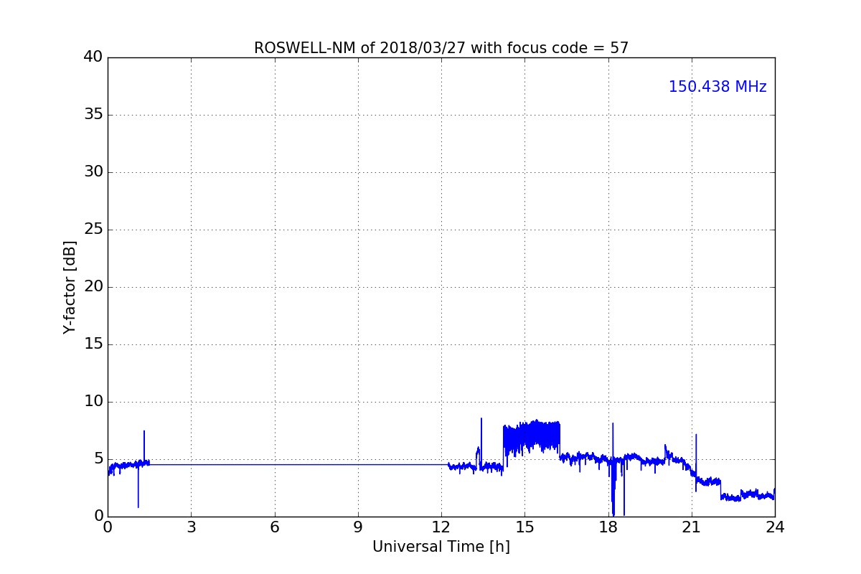Click y-axis tick label 25
This screenshot has width=861, height=574.
[x=93, y=230]
